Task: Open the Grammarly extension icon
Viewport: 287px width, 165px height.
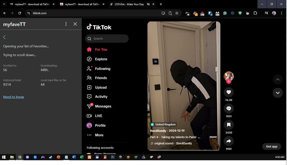Action: (225, 13)
